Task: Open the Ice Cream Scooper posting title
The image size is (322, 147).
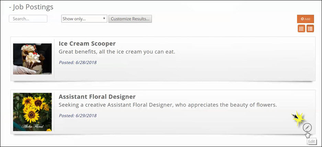Action: coord(87,44)
